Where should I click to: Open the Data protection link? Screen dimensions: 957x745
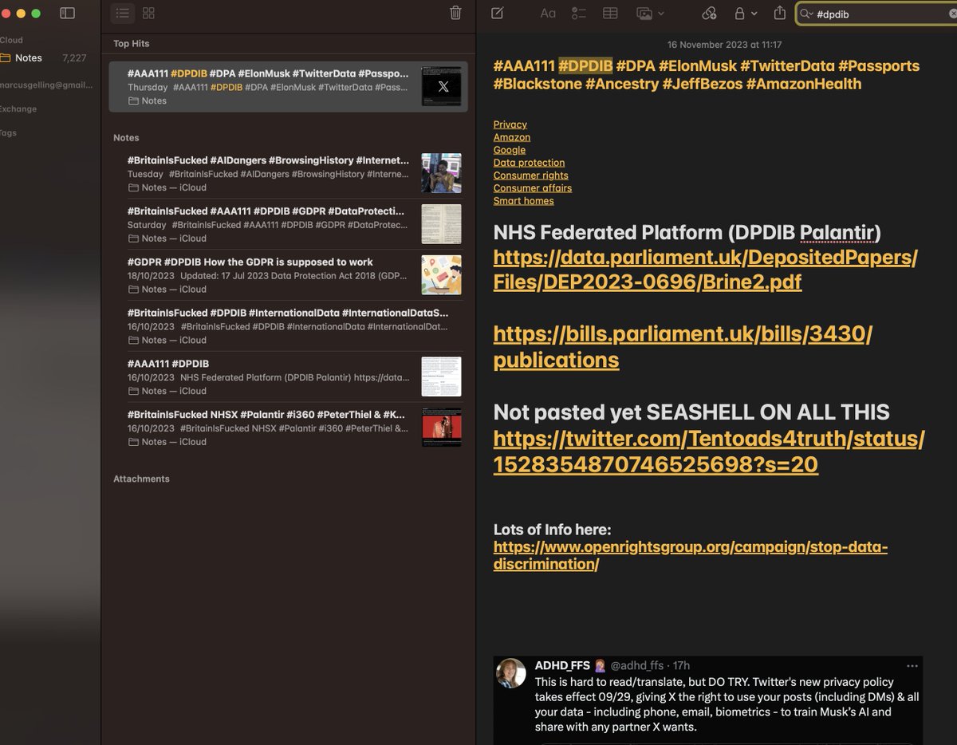(529, 163)
